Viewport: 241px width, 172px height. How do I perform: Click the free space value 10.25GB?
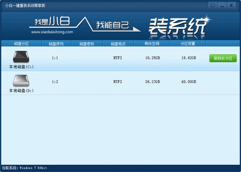[x=153, y=58]
